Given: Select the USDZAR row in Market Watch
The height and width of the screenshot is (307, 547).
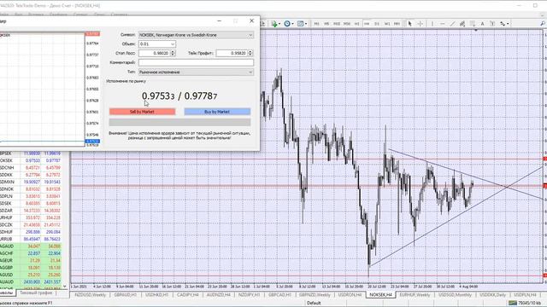Looking at the screenshot, I should [31, 211].
